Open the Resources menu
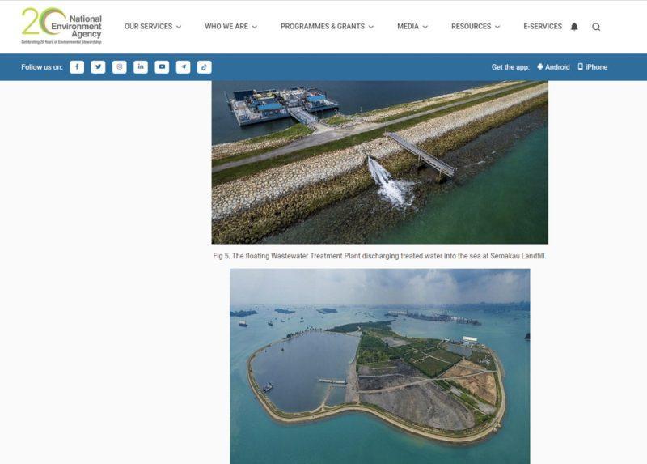 pyautogui.click(x=476, y=27)
